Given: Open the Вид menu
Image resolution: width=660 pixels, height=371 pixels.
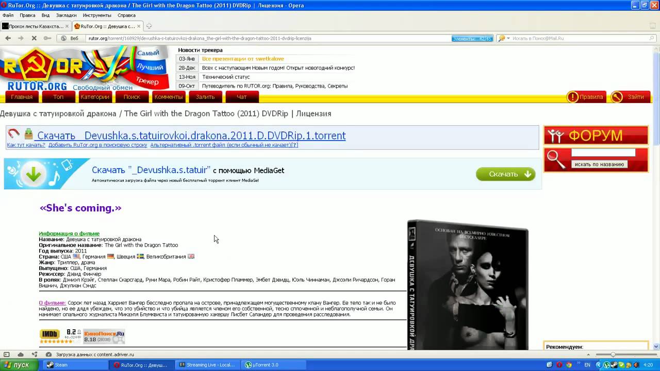Looking at the screenshot, I should 45,15.
